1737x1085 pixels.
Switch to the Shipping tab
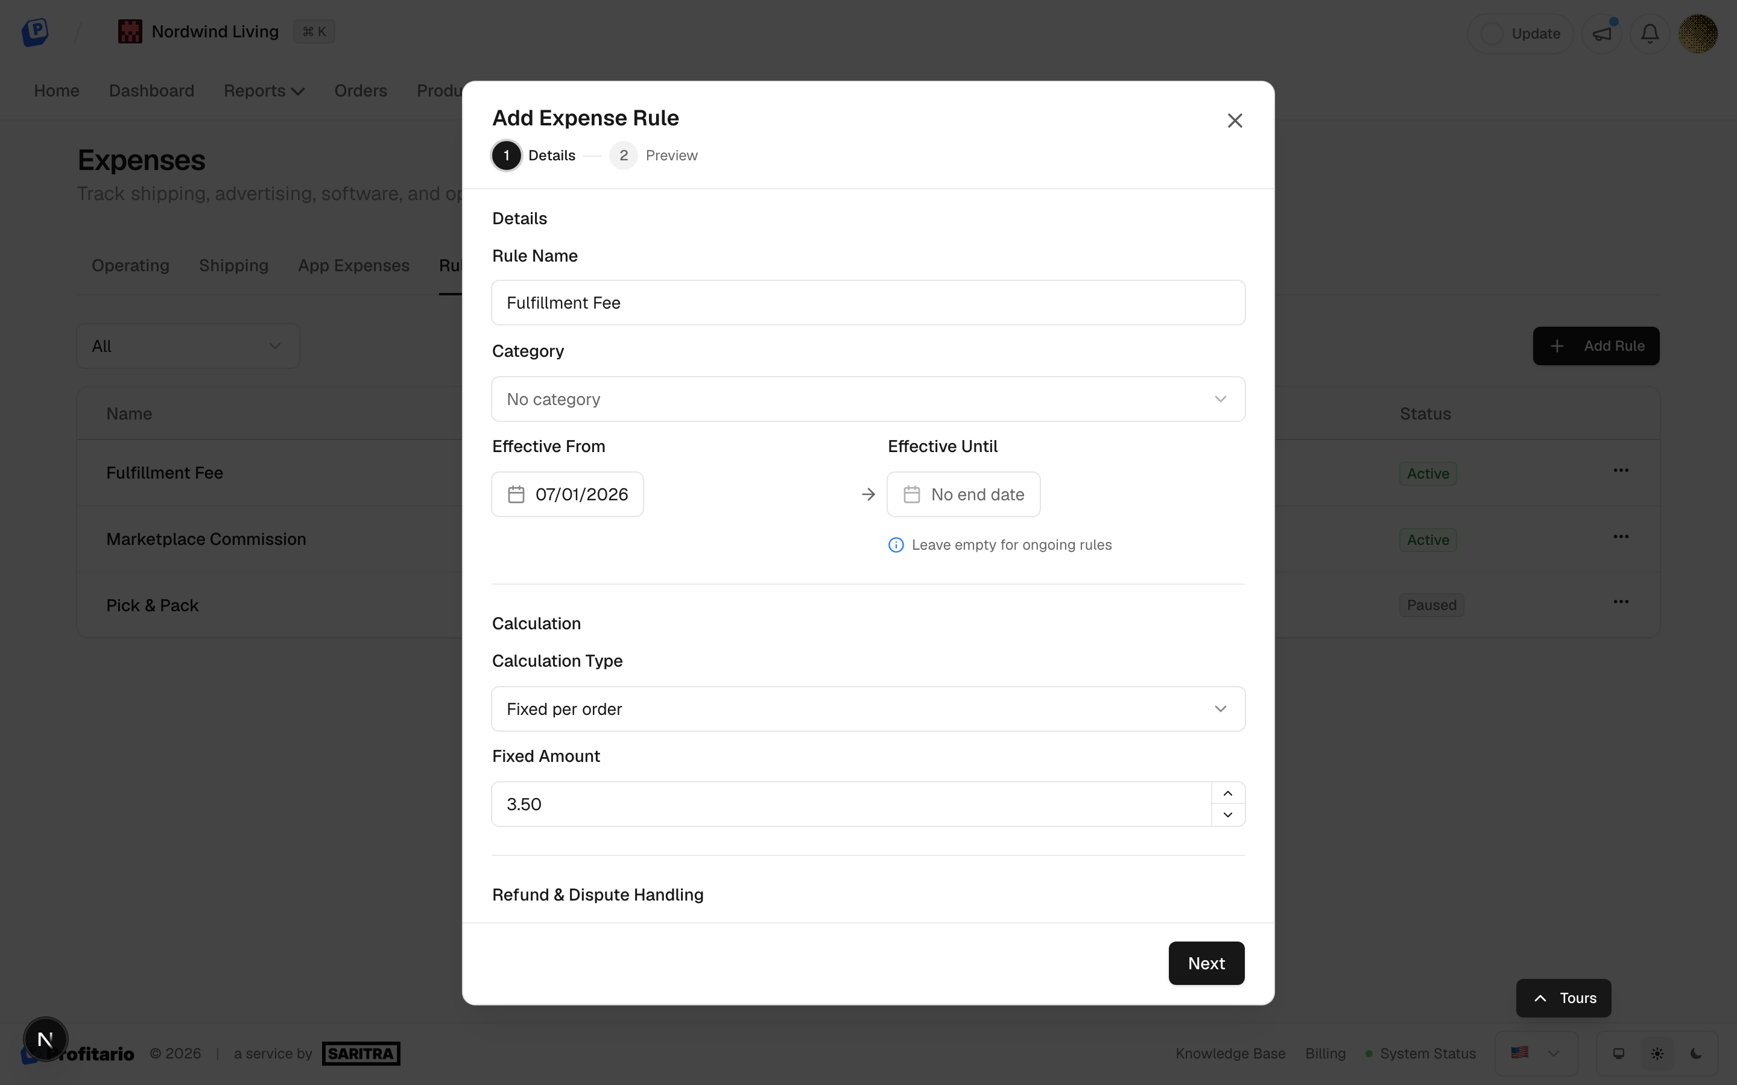(x=233, y=265)
